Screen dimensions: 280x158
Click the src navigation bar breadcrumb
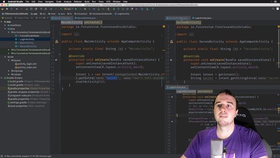43,14
